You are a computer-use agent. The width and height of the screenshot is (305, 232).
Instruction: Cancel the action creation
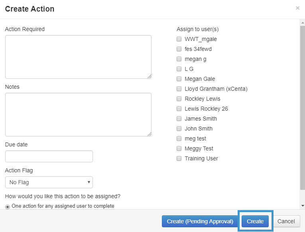click(x=286, y=221)
